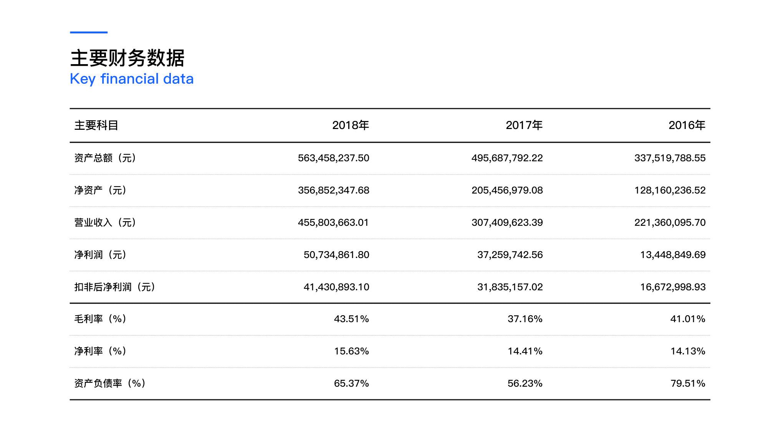Screen dimensions: 768x432
Task: Click the 营业收入（元） row label
Action: point(105,222)
